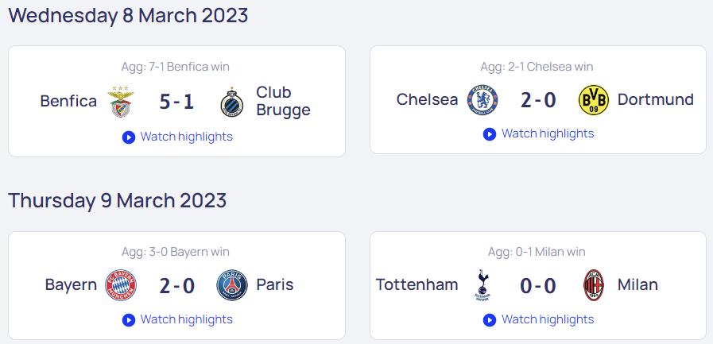Open the Benfica 5-1 score
713x344 pixels.
[176, 102]
